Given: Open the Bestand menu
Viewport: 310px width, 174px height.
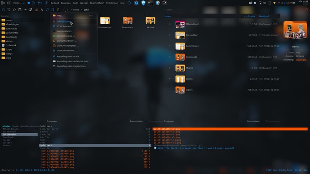Looking at the screenshot, I should (x=55, y=3).
